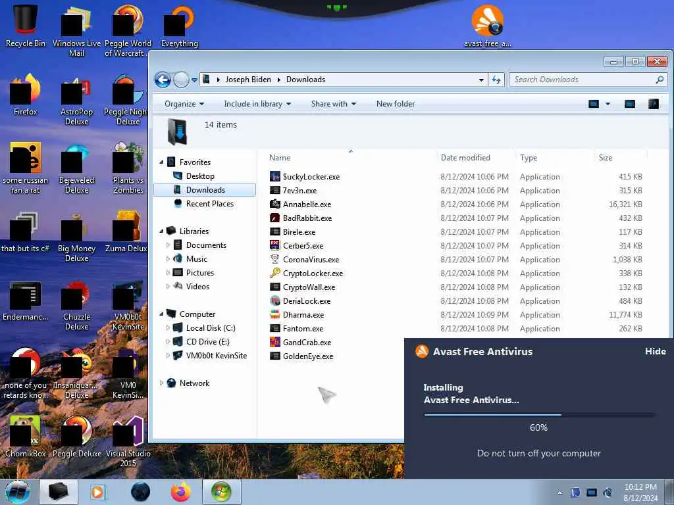Select the Fantom.exe file name

303,329
